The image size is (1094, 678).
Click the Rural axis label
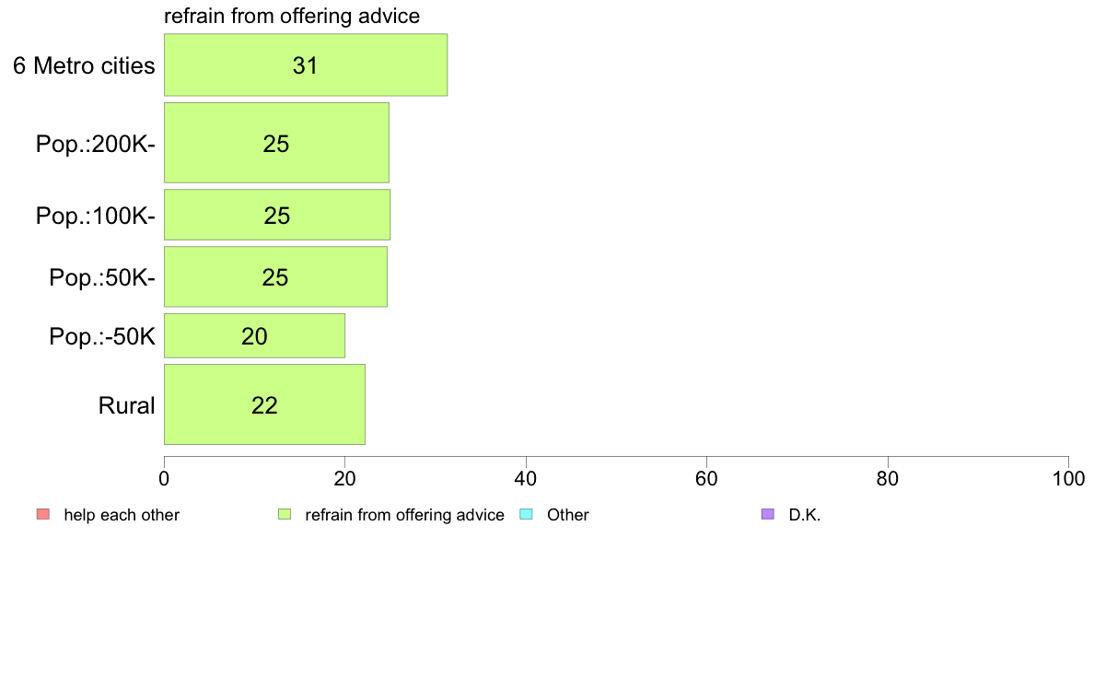click(126, 405)
